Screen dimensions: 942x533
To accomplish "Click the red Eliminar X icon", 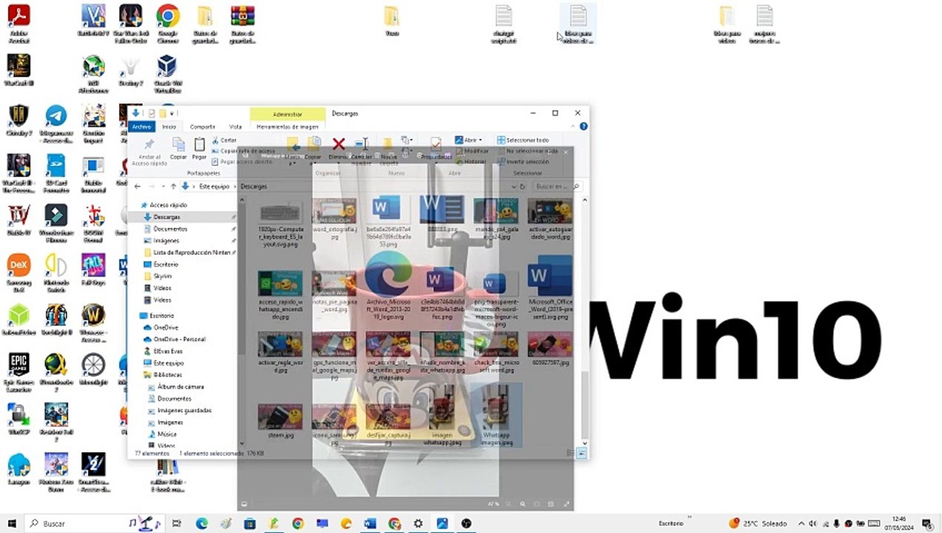I will click(x=338, y=144).
